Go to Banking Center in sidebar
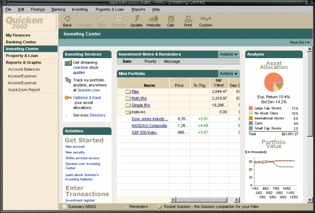The width and height of the screenshot is (315, 213). click(21, 42)
